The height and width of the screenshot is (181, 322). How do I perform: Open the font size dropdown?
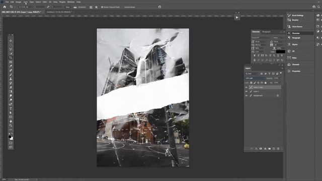coord(261,42)
